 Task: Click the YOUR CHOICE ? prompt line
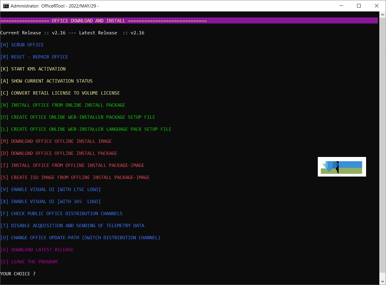[18, 274]
